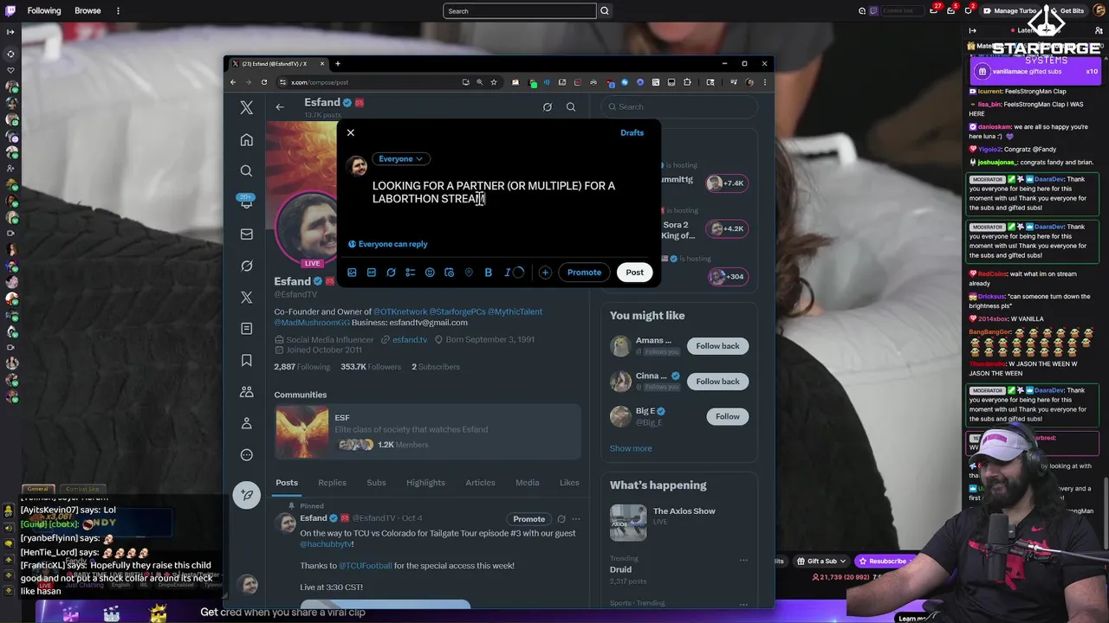
Task: Open Communities icon in X sidebar
Action: tap(247, 392)
